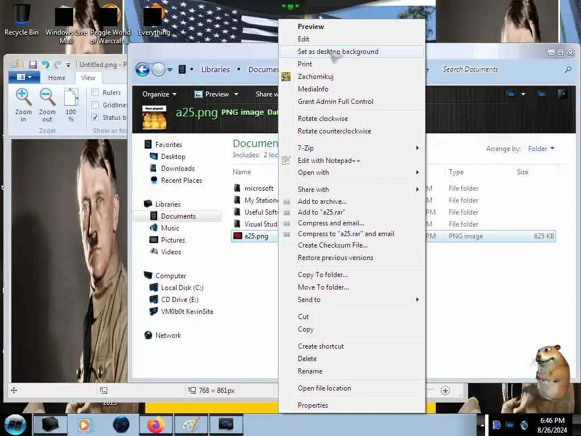Open the Windows Start orb
The height and width of the screenshot is (436, 581).
tap(15, 425)
